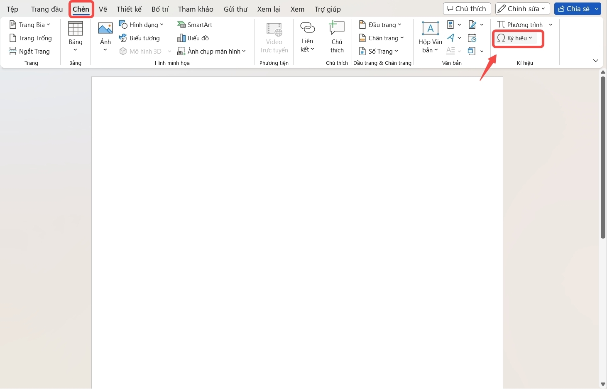Click the vertical scrollbar down arrow
The image size is (607, 389).
[603, 384]
